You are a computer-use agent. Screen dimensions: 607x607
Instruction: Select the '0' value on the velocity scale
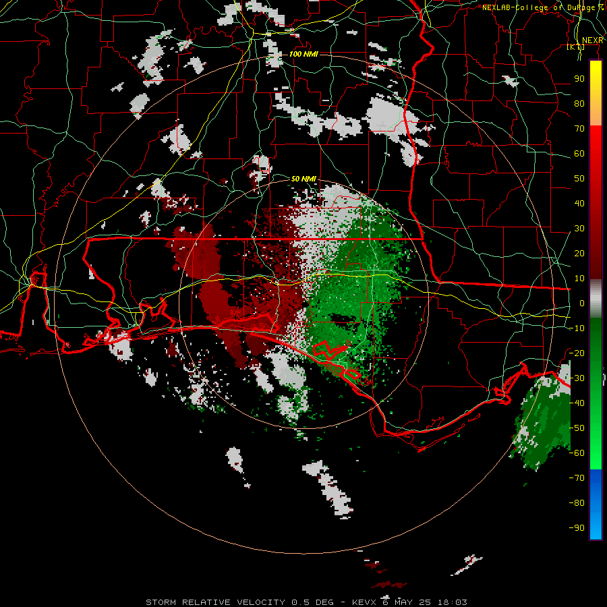click(x=582, y=303)
